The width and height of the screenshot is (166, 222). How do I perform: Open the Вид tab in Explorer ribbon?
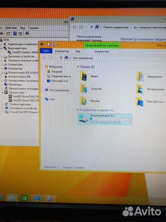click(x=77, y=51)
